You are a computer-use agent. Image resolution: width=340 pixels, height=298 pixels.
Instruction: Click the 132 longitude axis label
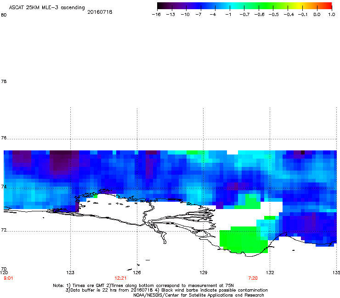270,272
